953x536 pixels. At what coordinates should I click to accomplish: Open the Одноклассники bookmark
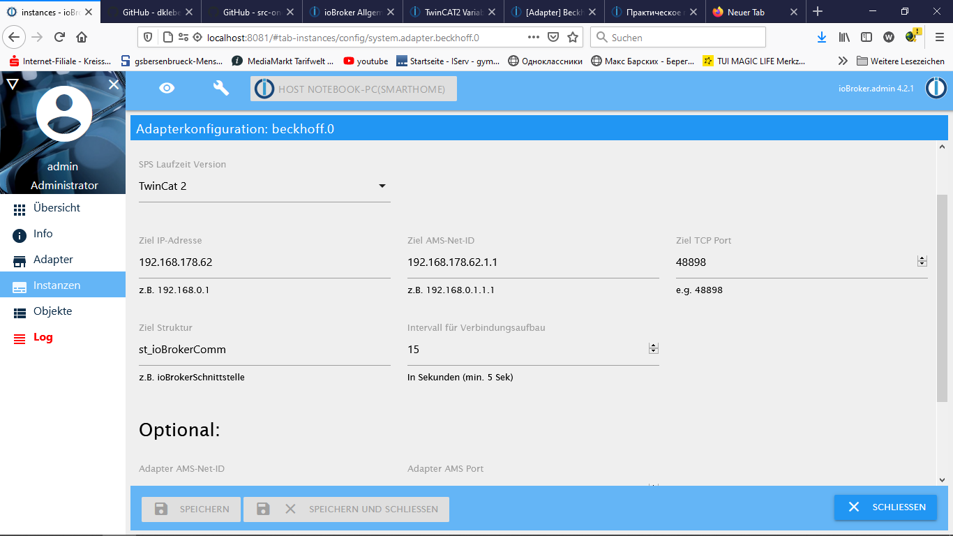[545, 61]
